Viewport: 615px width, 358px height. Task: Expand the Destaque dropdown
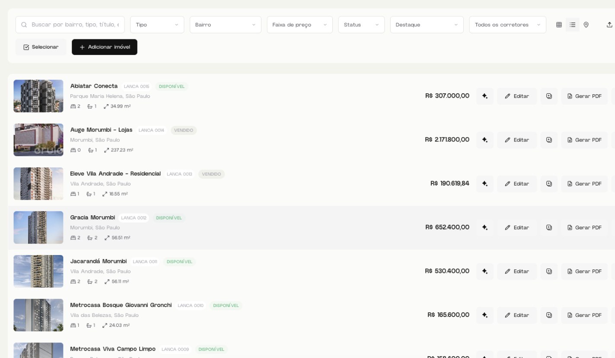[427, 25]
